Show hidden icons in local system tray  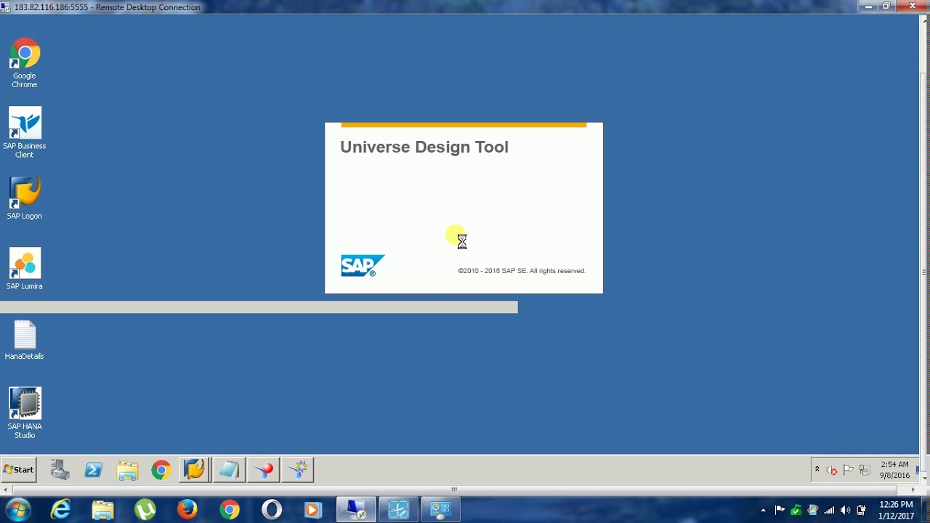point(763,510)
